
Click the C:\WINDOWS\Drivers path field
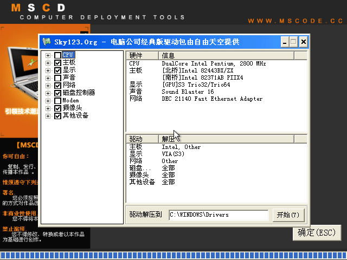(219, 215)
